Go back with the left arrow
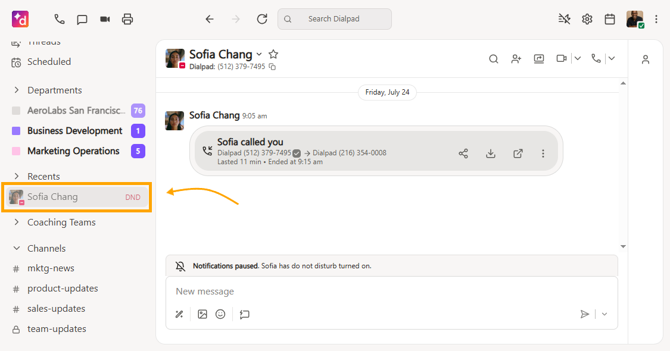 210,19
